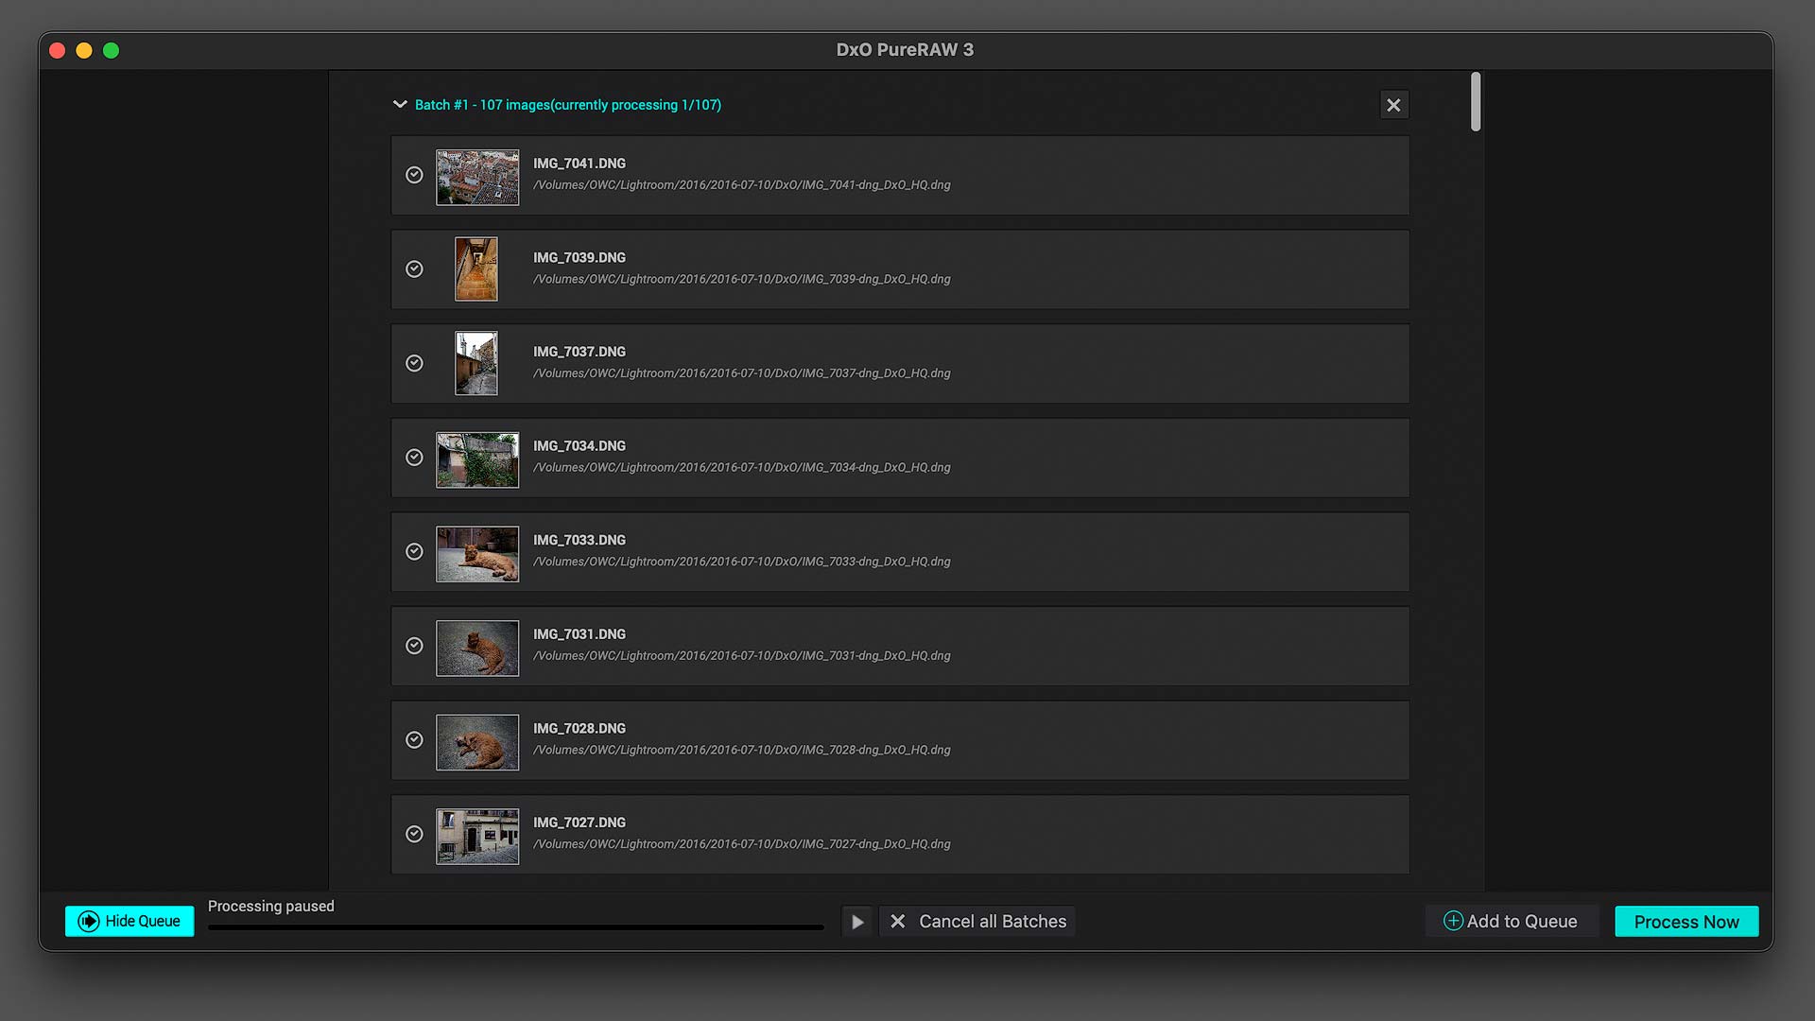Image resolution: width=1815 pixels, height=1021 pixels.
Task: Toggle the check circle for IMG_7033.DNG
Action: pyautogui.click(x=414, y=552)
